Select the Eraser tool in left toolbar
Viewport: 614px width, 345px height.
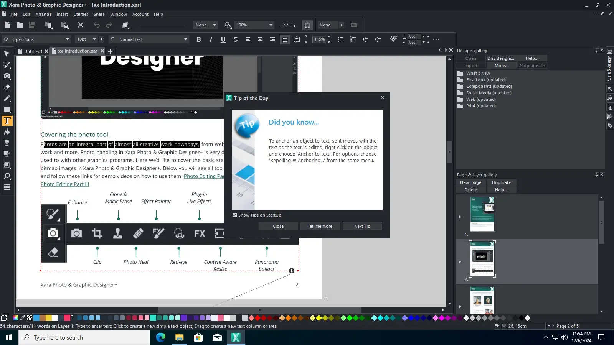[7, 87]
